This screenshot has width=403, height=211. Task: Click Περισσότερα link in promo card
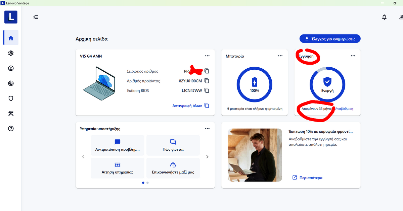[307, 178]
